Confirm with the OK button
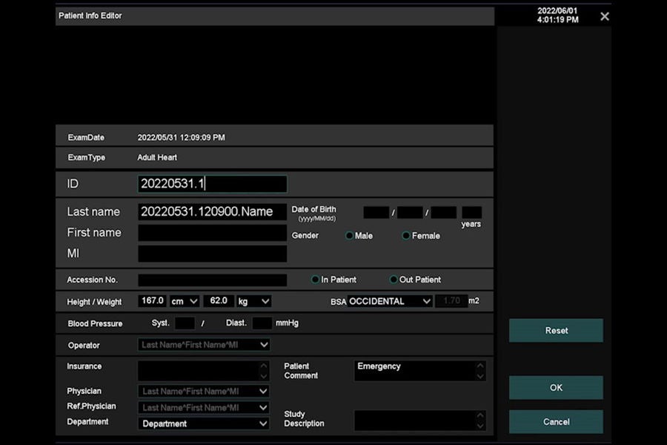The width and height of the screenshot is (667, 445). click(x=556, y=387)
